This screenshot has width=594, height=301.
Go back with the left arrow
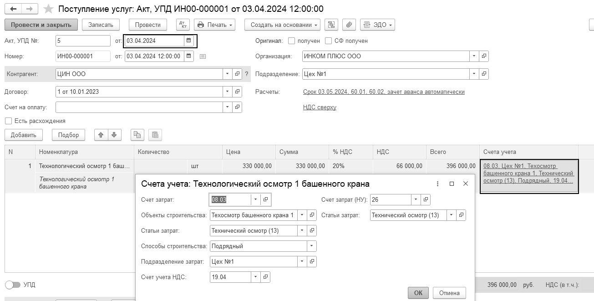(x=13, y=9)
